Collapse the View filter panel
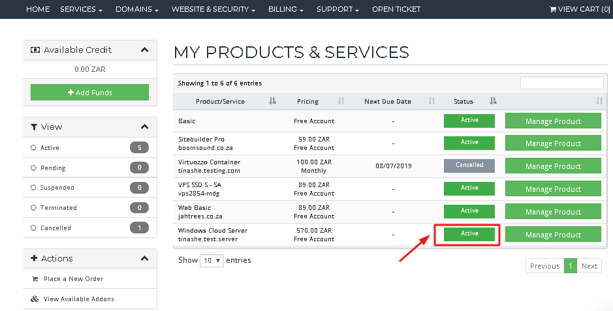This screenshot has width=613, height=311. [145, 127]
